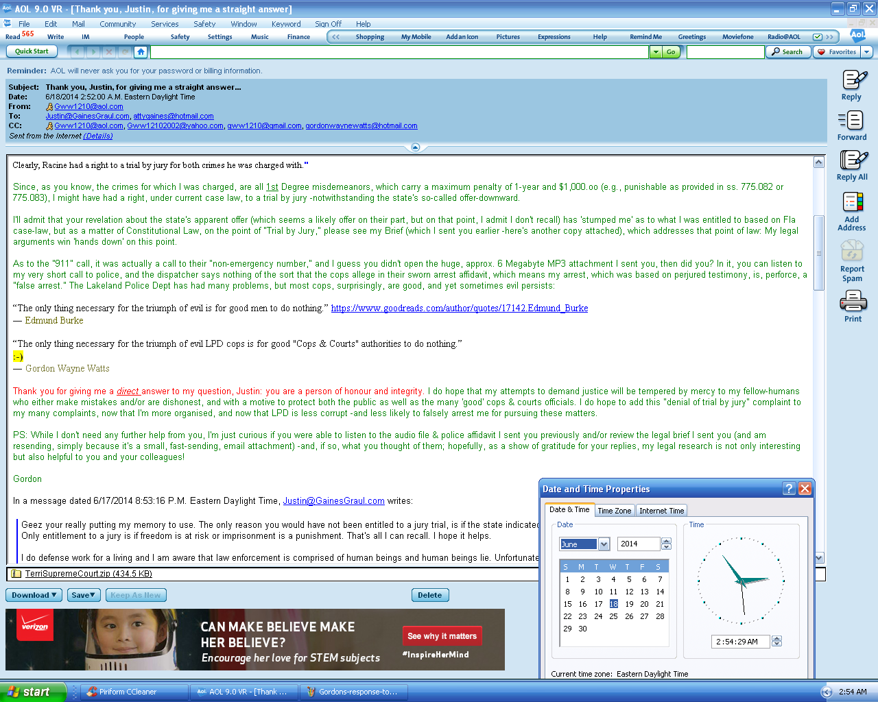Screen dimensions: 878x702
Task: Open help in the Date and Time Properties dialog
Action: click(789, 489)
